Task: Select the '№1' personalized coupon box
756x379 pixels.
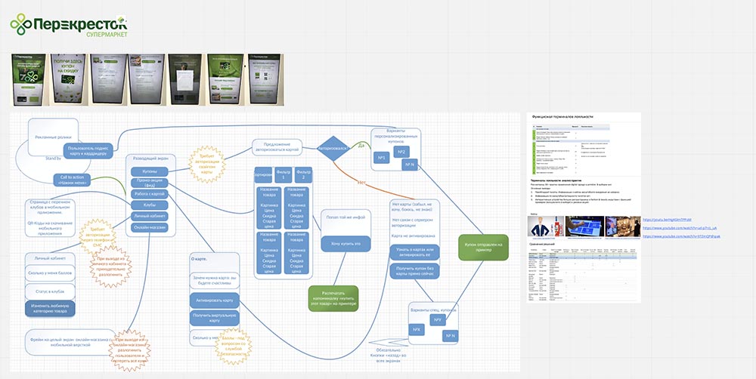Action: (x=383, y=158)
